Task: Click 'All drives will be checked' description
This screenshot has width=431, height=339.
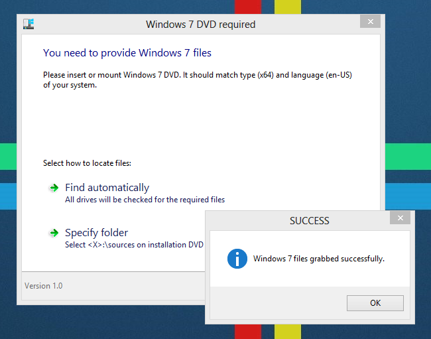Action: point(145,200)
